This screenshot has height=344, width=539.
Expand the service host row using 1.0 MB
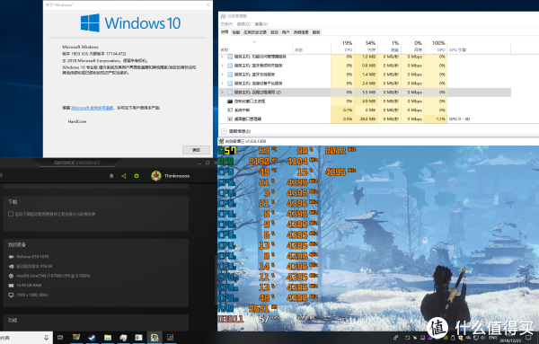click(x=223, y=57)
